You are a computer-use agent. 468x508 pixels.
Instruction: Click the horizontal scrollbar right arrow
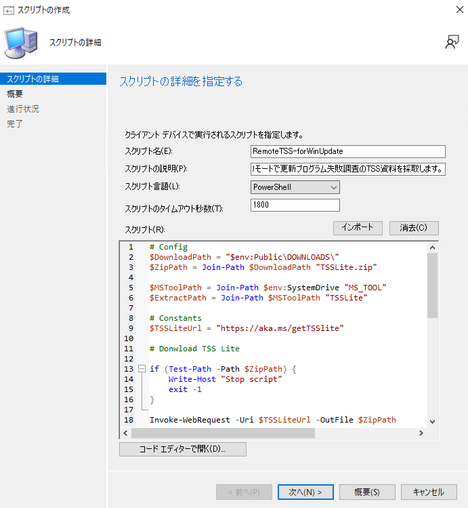[420, 433]
